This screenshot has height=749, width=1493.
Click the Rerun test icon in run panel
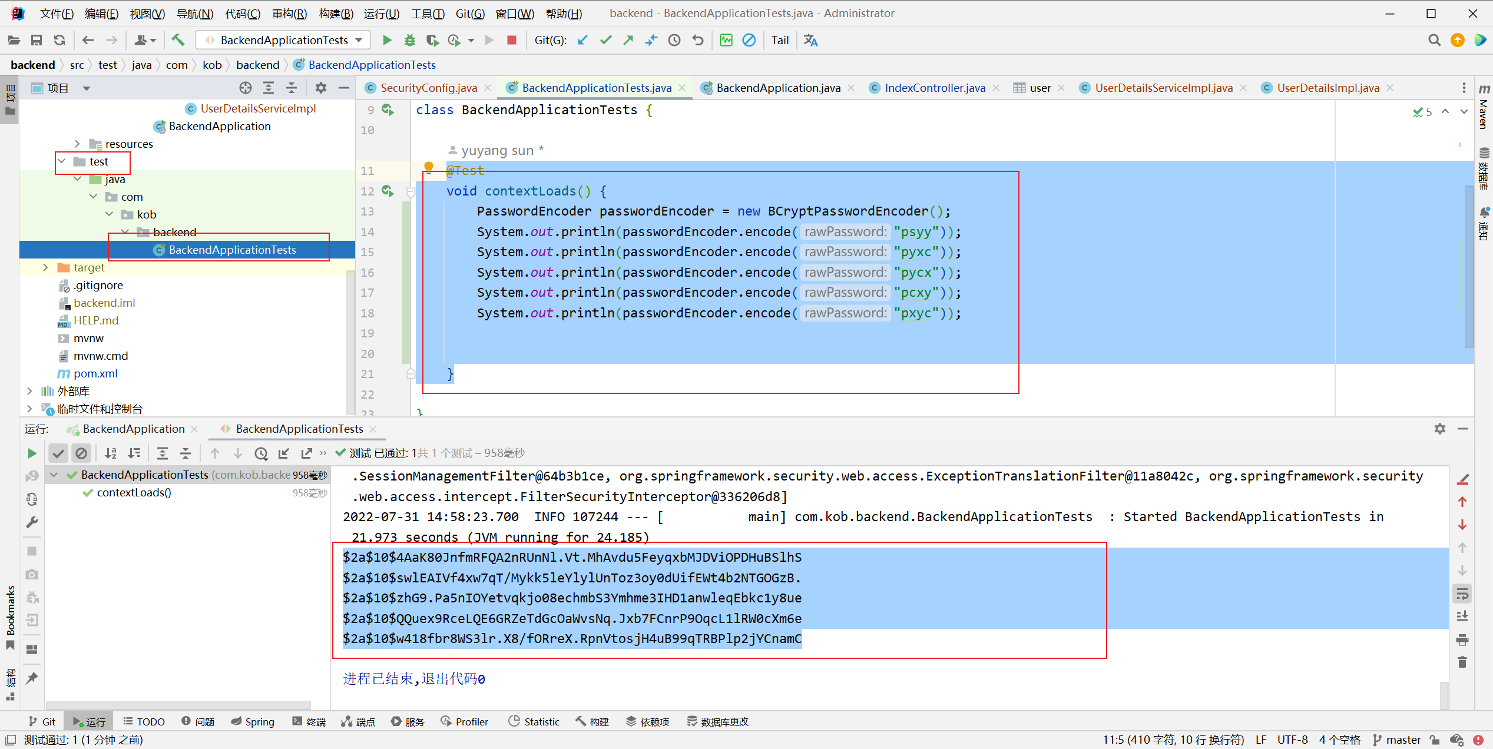click(31, 452)
